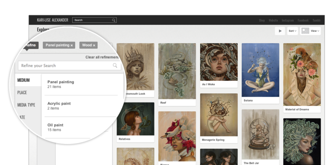The image size is (336, 165).
Task: Open the Shop link in header
Action: pos(262,21)
